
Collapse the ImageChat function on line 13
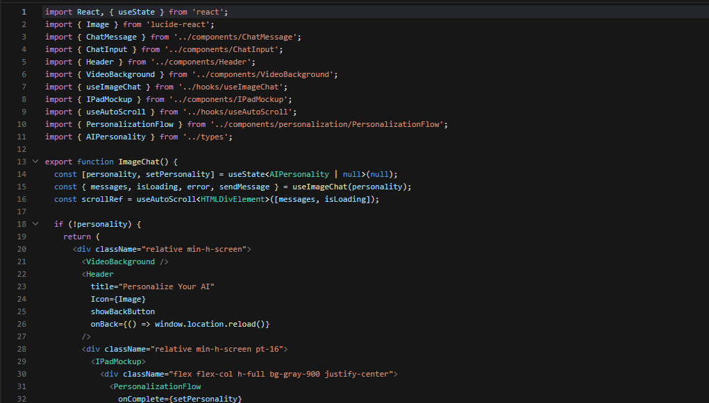click(35, 162)
